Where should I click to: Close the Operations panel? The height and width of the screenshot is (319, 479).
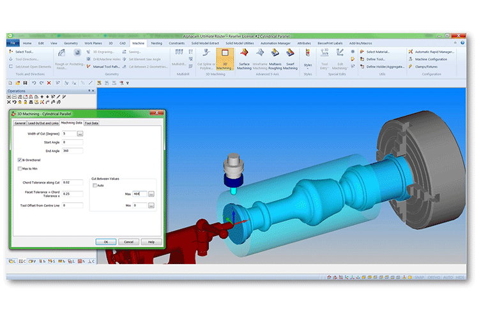(93, 91)
